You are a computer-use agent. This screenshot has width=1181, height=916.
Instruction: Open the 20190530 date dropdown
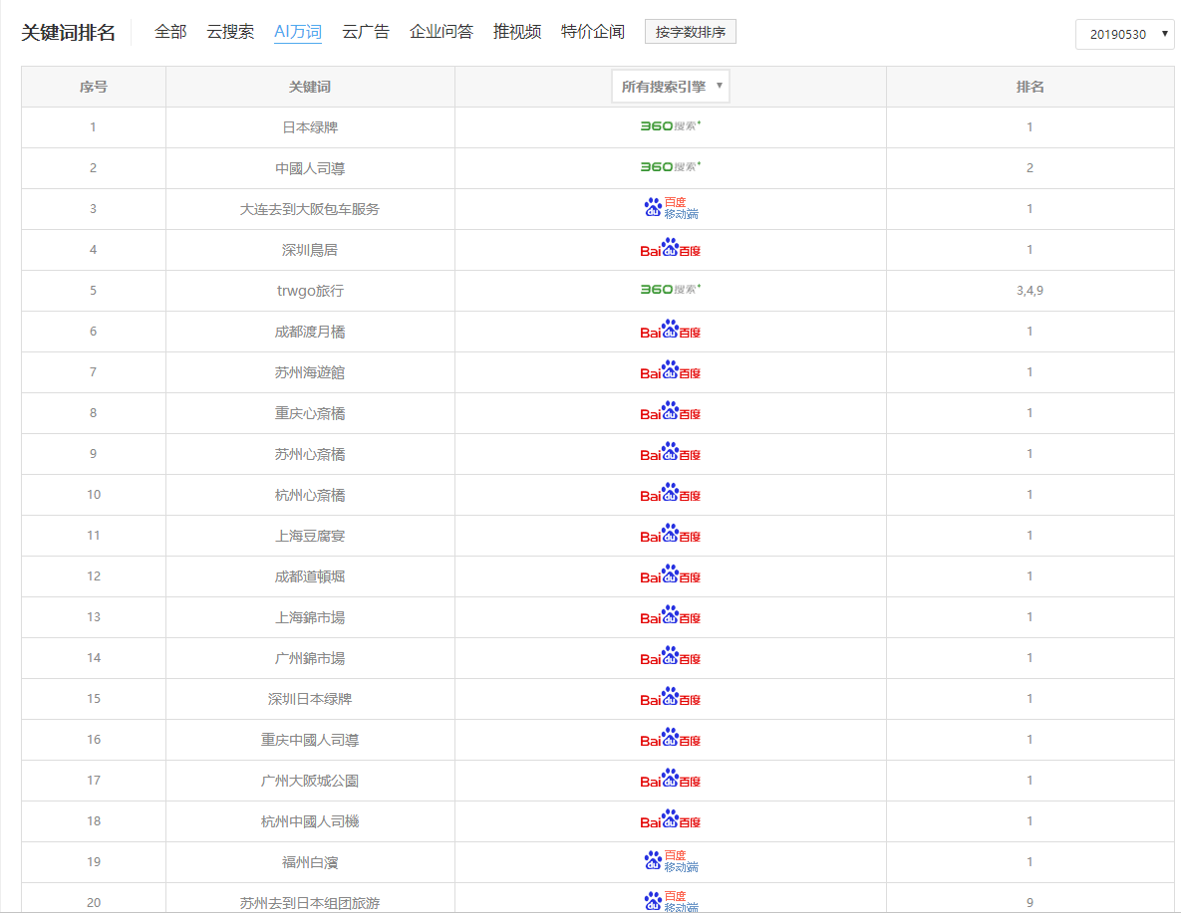tap(1124, 34)
